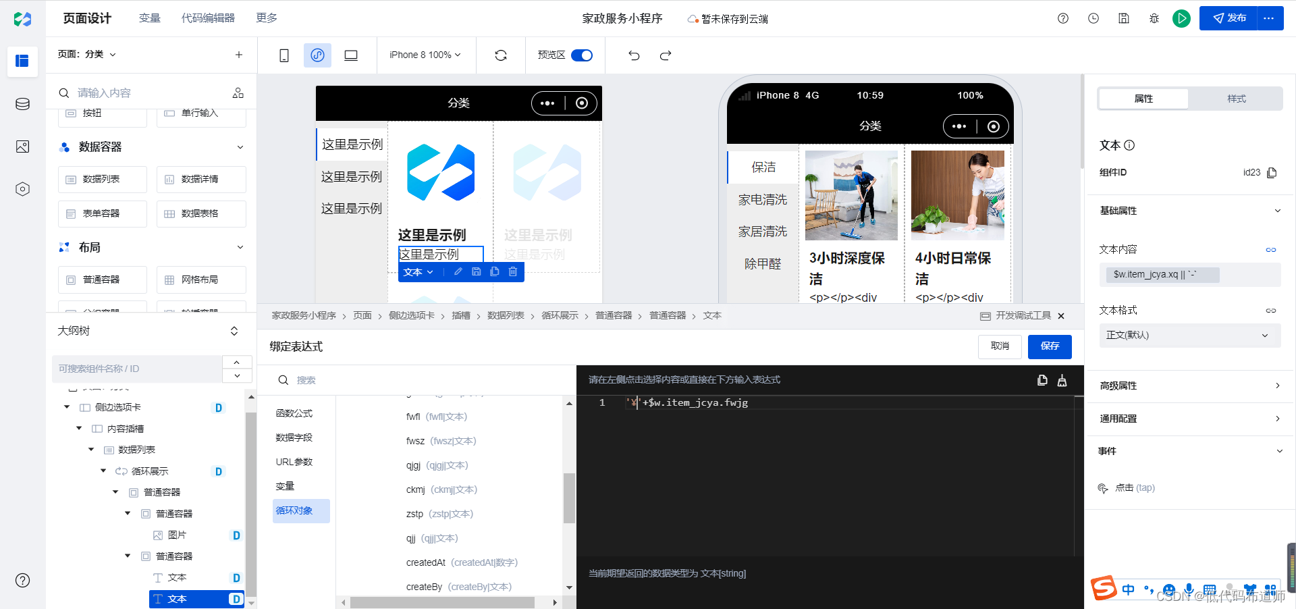
Task: Open the 代码编辑器 menu
Action: (208, 18)
